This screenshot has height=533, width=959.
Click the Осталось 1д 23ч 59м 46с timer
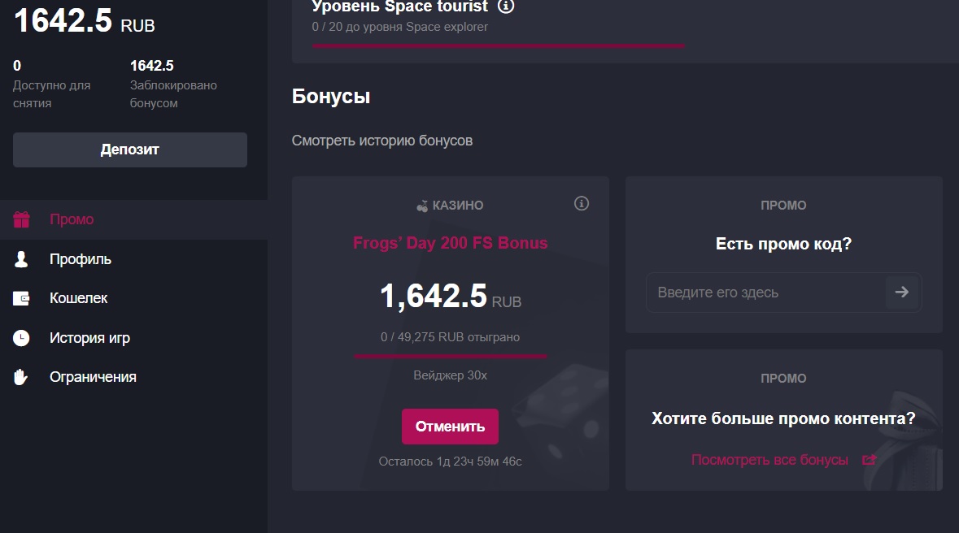[x=450, y=461]
